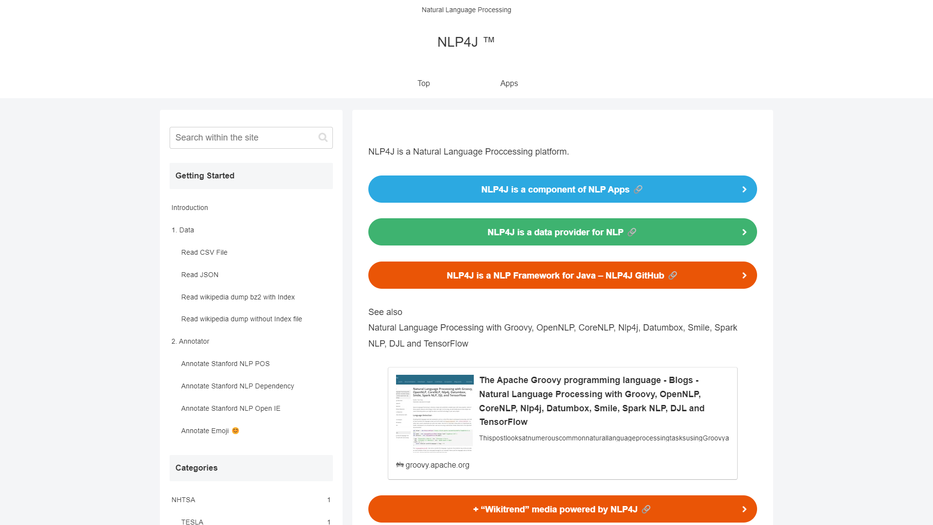Click the site search input field
933x525 pixels.
243,138
